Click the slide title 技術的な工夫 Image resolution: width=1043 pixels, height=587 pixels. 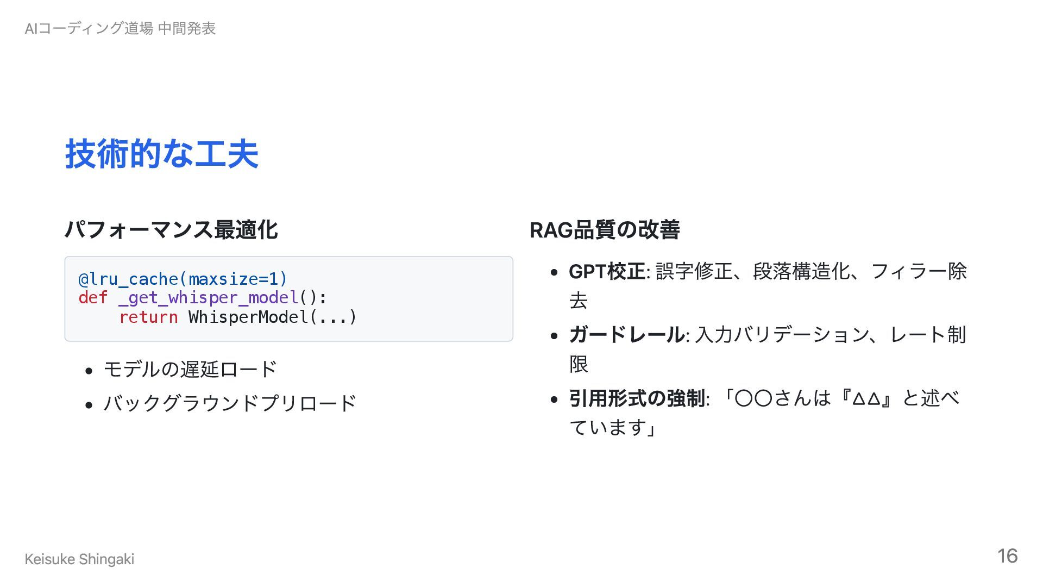161,154
